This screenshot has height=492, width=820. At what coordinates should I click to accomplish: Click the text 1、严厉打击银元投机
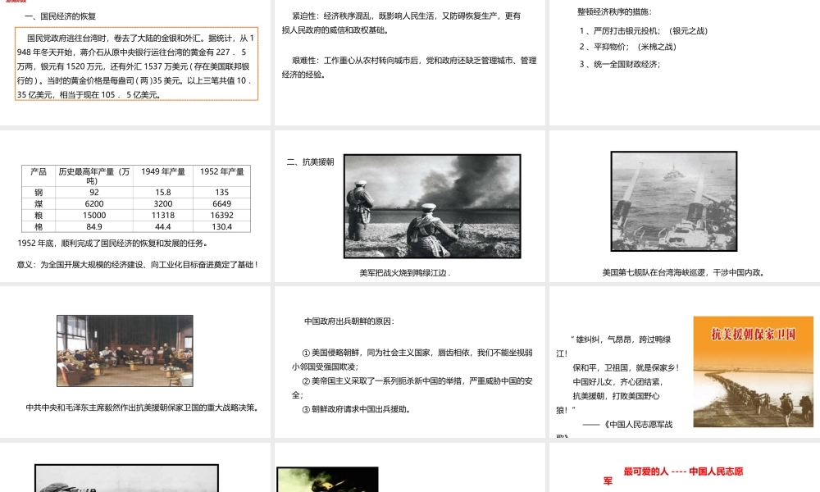pos(643,31)
